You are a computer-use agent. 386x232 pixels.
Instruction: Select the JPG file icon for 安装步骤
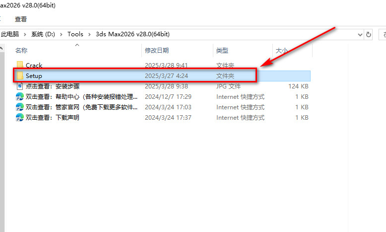pyautogui.click(x=20, y=86)
